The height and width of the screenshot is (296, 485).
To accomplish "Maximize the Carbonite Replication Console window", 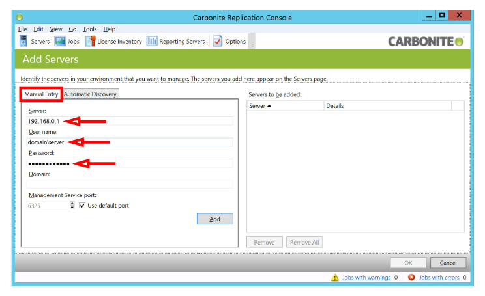I will 442,16.
